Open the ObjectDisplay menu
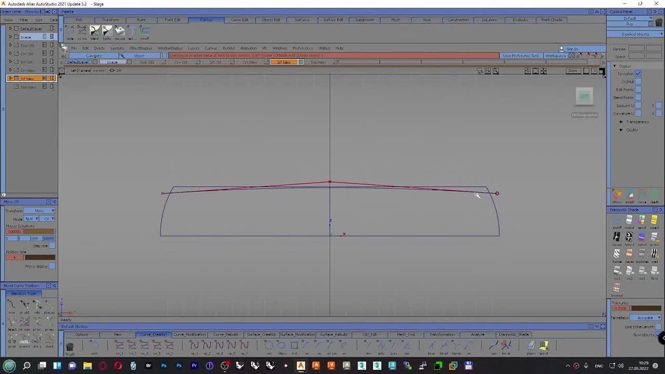The height and width of the screenshot is (374, 665). [141, 48]
